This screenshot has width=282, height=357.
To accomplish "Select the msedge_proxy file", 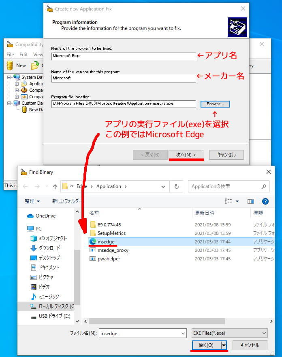I will pyautogui.click(x=113, y=250).
